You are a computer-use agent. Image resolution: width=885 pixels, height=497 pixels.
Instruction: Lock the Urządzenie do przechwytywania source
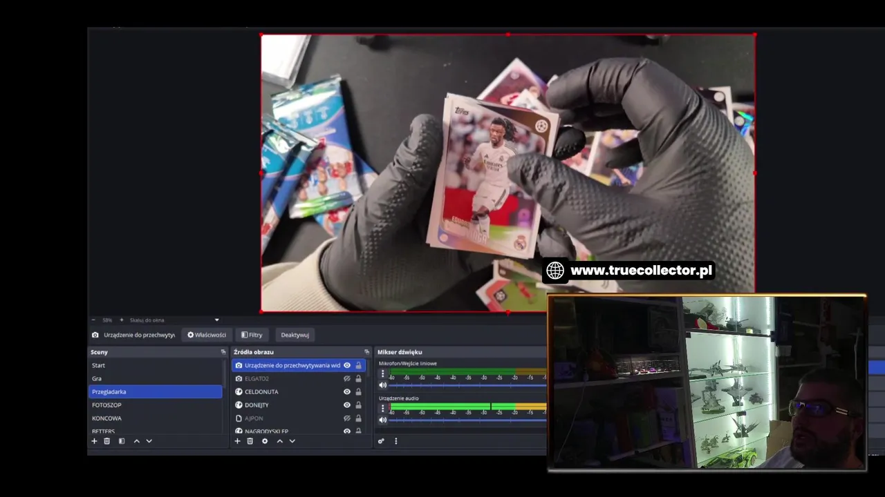pyautogui.click(x=358, y=365)
